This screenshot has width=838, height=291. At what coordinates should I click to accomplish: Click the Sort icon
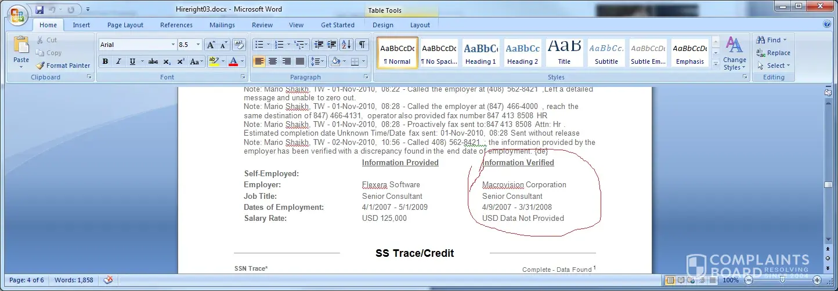pos(346,45)
